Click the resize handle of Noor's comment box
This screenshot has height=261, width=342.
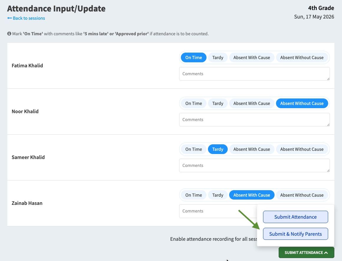click(328, 125)
